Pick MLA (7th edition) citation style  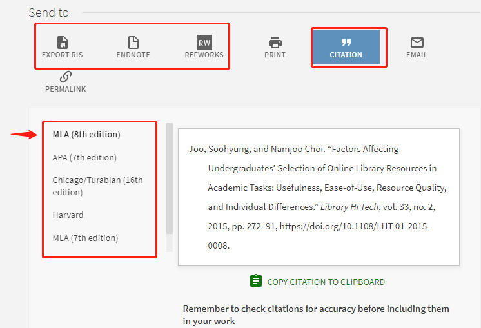click(x=85, y=238)
